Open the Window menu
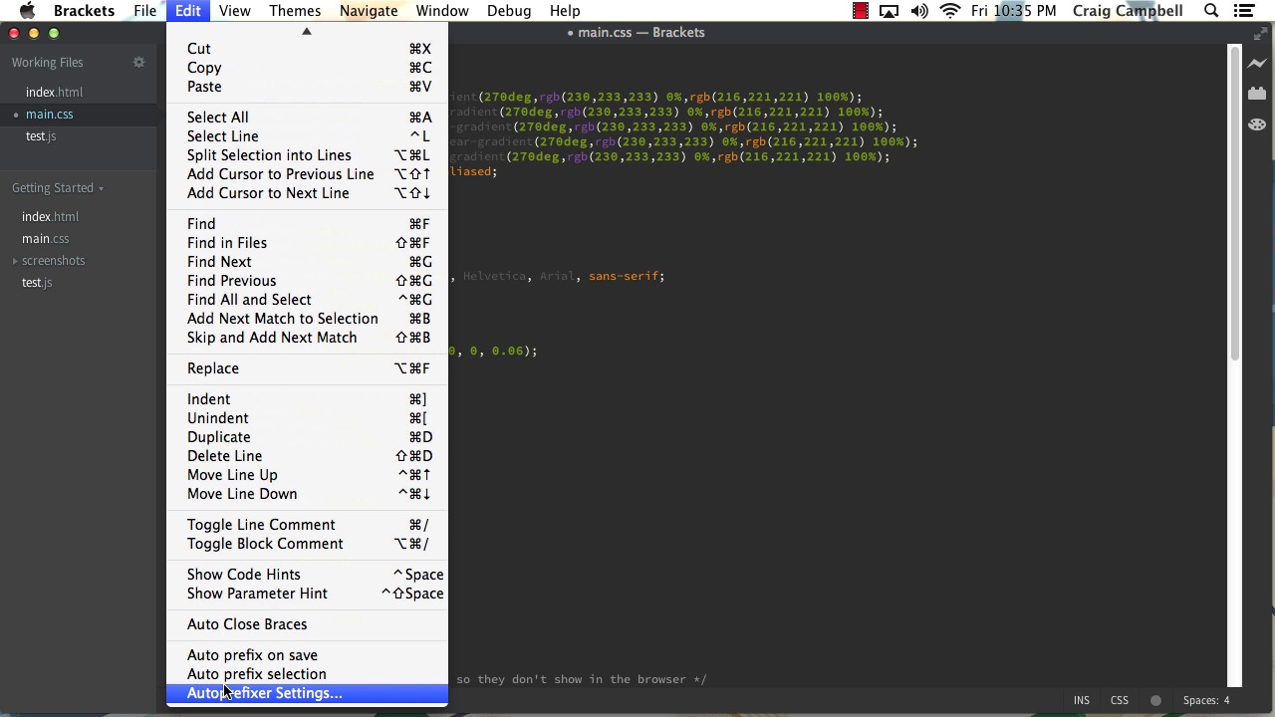The height and width of the screenshot is (717, 1275). pos(442,11)
